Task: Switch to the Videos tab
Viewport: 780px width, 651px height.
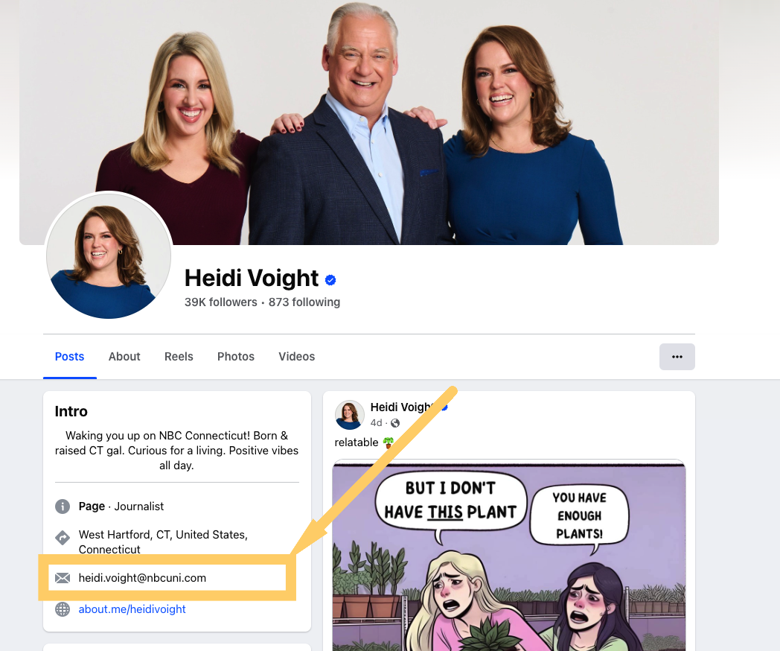Action: [296, 357]
